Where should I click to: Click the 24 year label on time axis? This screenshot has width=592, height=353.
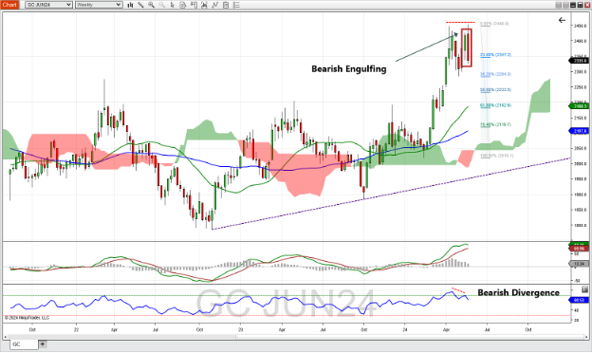pyautogui.click(x=405, y=329)
